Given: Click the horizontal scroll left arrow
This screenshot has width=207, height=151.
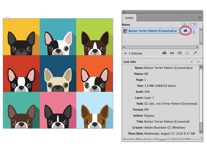Looking at the screenshot, I should 124,47.
